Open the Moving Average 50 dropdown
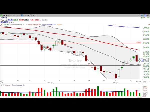The width and height of the screenshot is (150, 112). tap(41, 24)
